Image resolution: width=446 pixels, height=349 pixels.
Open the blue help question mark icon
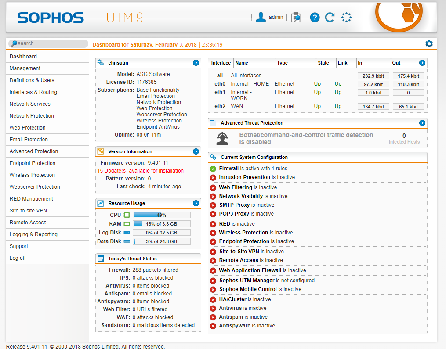point(315,18)
